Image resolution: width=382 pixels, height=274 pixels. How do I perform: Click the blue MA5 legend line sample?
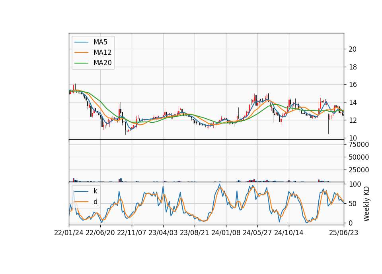pyautogui.click(x=81, y=42)
